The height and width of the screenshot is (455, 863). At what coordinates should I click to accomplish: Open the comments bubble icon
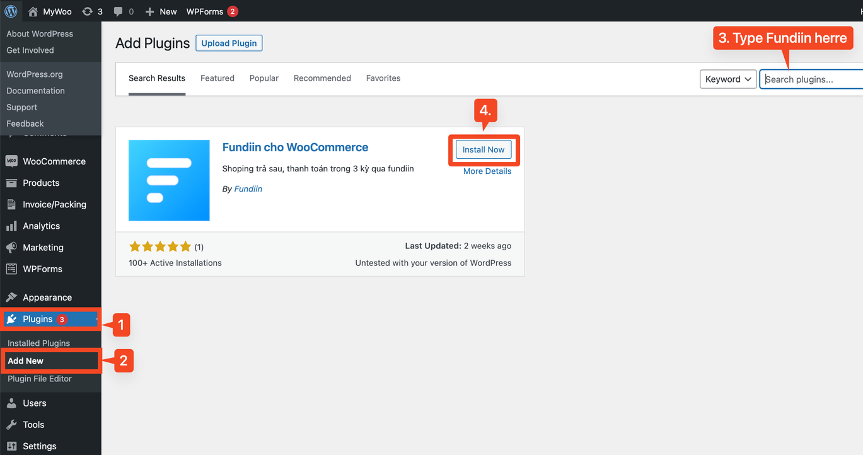[x=119, y=11]
